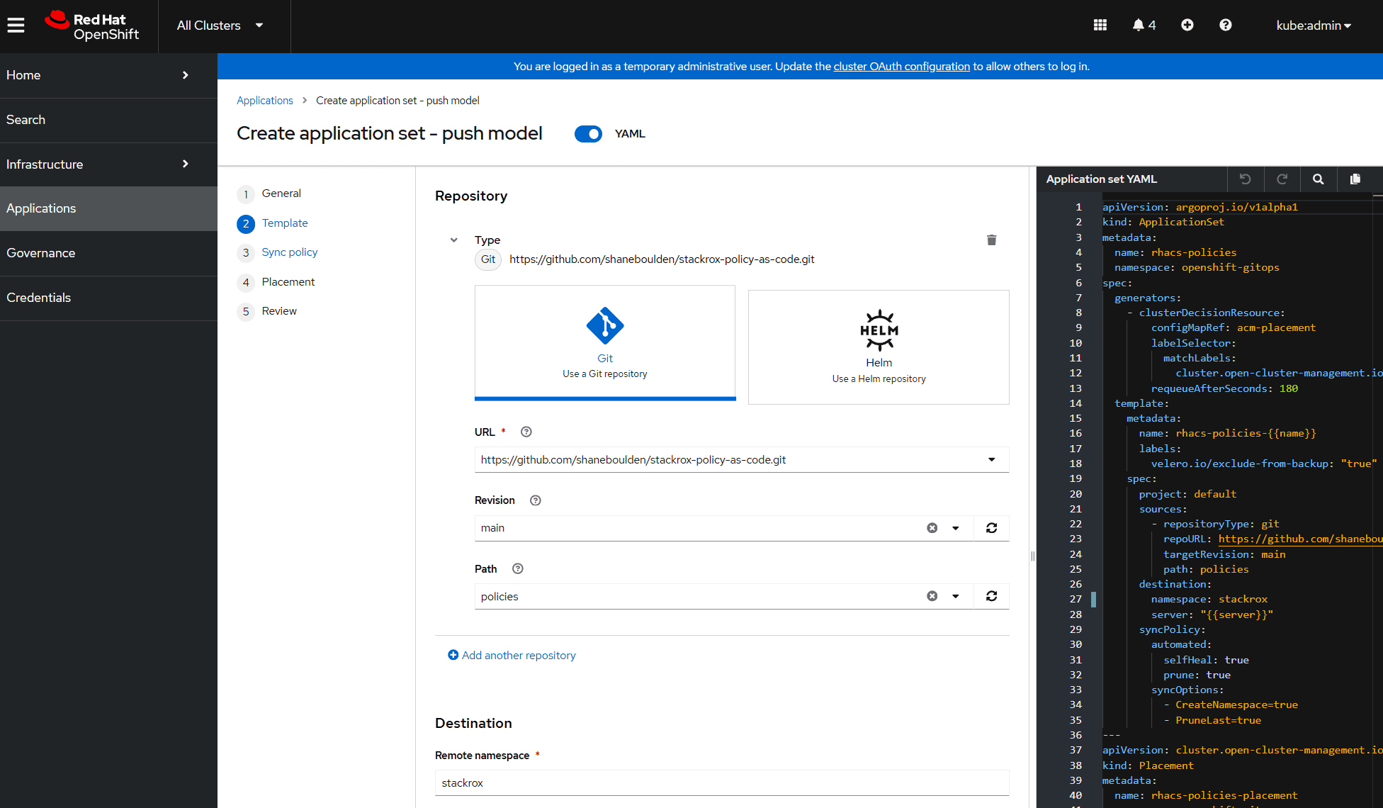Refresh the Path list
1383x808 pixels.
pos(992,596)
